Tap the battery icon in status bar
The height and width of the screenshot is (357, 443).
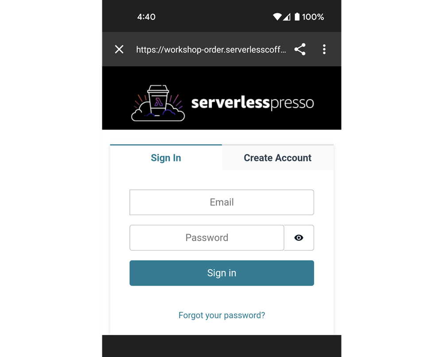(x=297, y=17)
